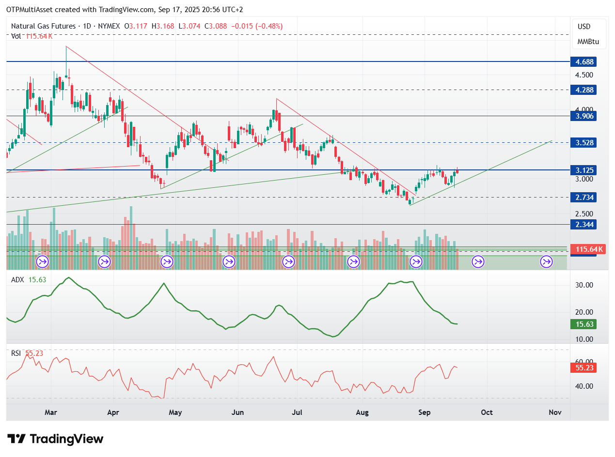Click the contract-roll marker icon under August

click(x=353, y=262)
